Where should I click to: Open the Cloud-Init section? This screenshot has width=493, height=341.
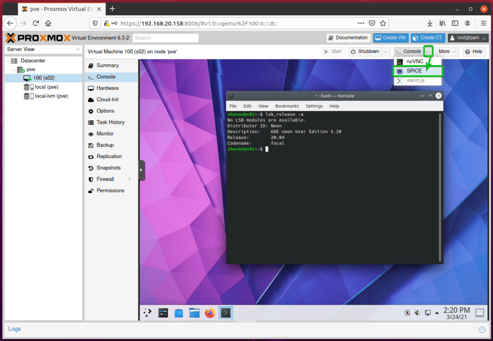(111, 99)
